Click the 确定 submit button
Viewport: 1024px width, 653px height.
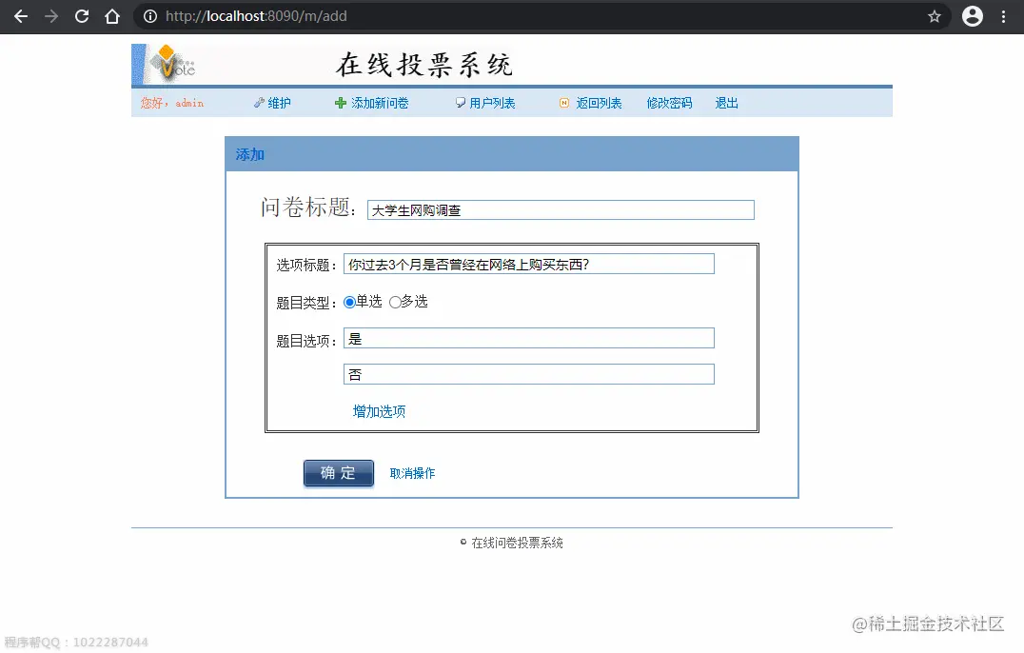(x=338, y=473)
